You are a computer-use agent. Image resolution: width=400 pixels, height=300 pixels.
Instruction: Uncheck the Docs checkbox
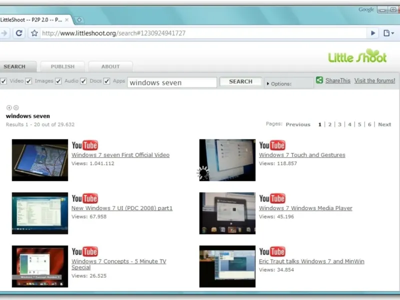[x=83, y=81]
